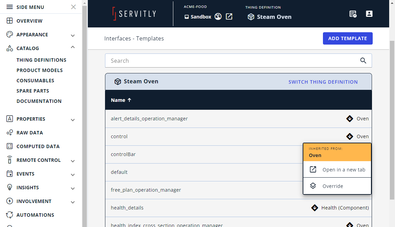Open Thing Definitions in Catalog

point(41,60)
